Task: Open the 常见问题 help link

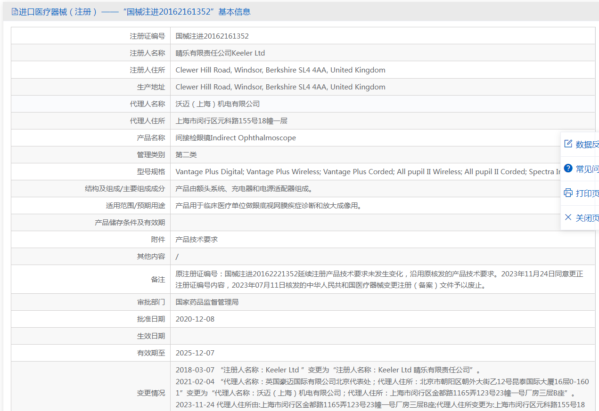Action: point(587,169)
